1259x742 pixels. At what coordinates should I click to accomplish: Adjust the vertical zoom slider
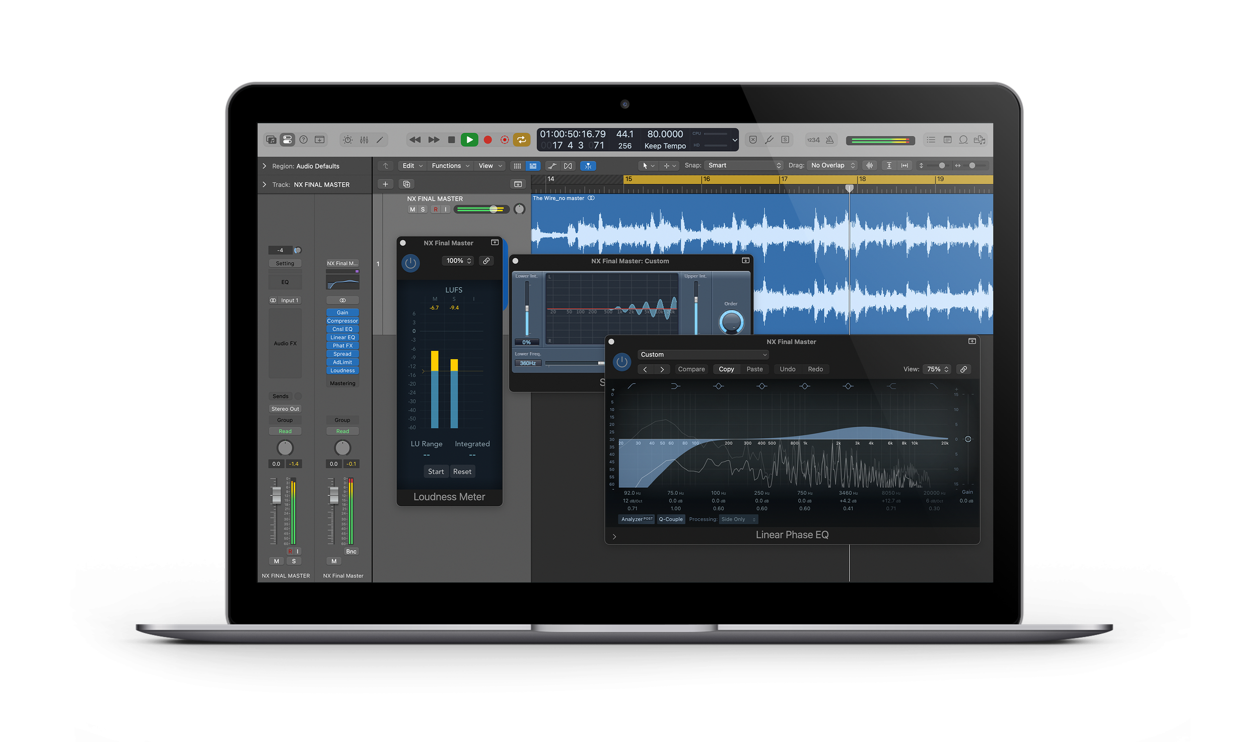pyautogui.click(x=942, y=165)
